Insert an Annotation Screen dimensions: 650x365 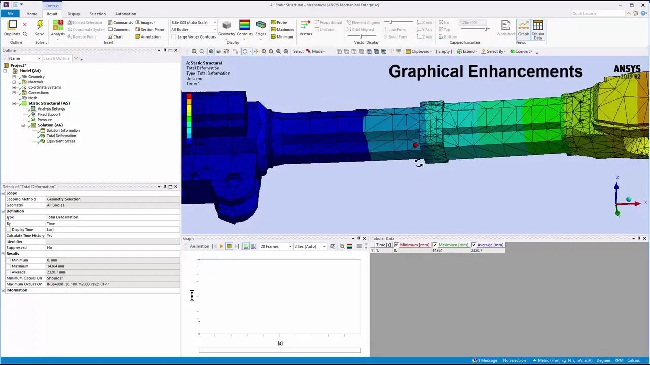pyautogui.click(x=147, y=36)
